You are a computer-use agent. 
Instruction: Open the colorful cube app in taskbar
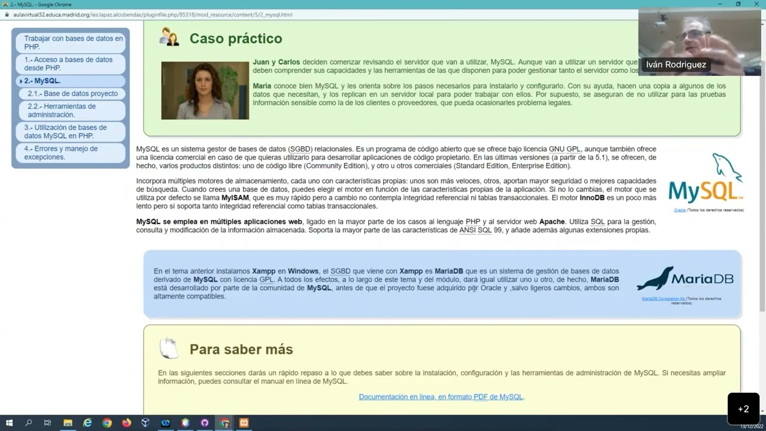point(186,423)
